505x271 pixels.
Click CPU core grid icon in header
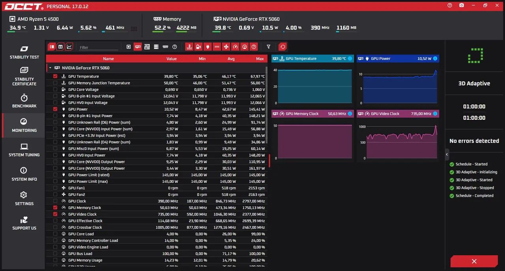coord(134,28)
